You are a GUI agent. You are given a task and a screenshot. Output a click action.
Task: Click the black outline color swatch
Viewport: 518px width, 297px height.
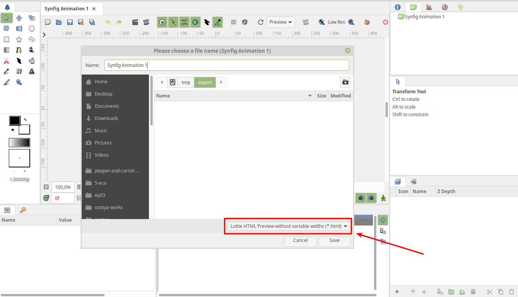coord(15,120)
